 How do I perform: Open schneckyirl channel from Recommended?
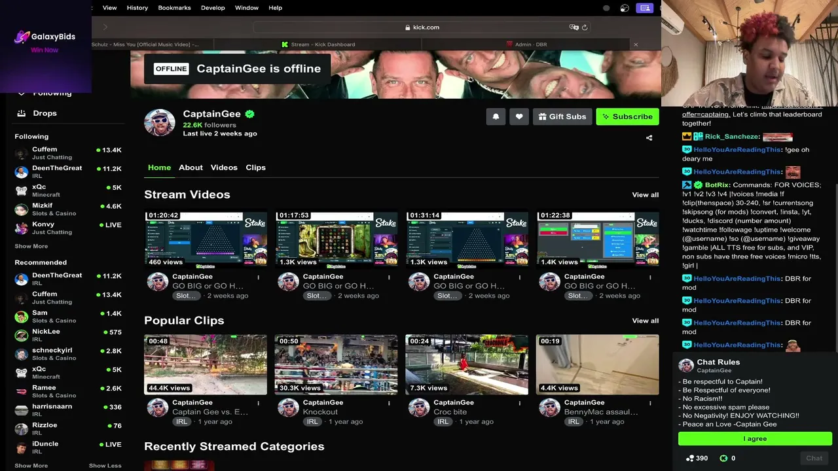[68, 354]
